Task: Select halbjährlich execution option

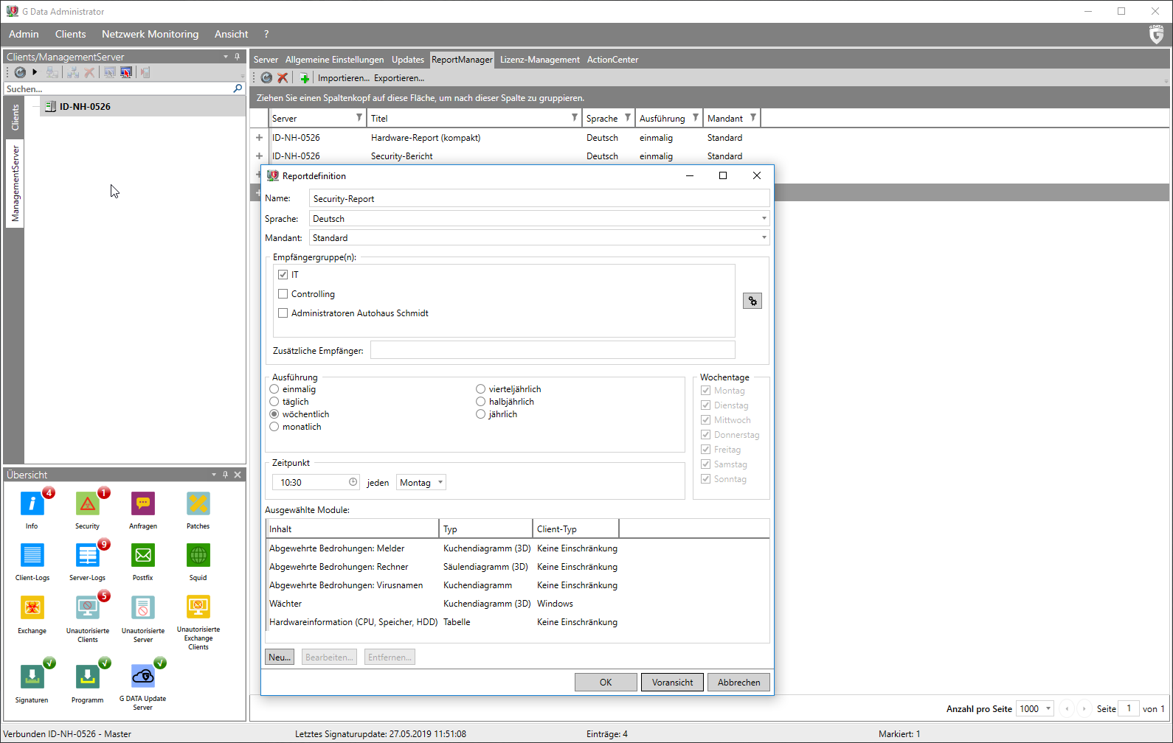Action: tap(481, 402)
